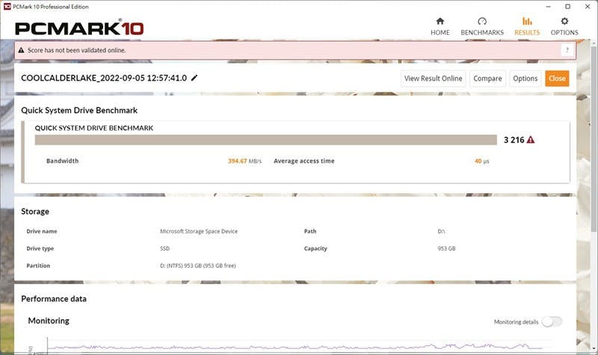The width and height of the screenshot is (598, 355).
Task: Open the OPTIONS tab
Action: pyautogui.click(x=564, y=26)
